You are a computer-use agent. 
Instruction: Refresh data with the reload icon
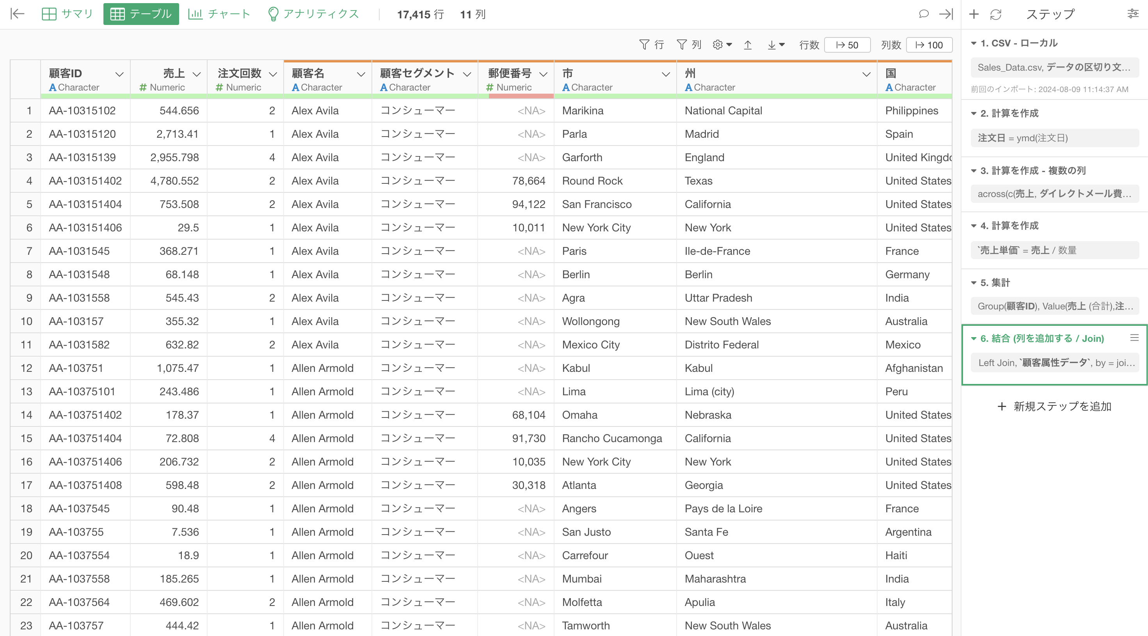point(995,14)
